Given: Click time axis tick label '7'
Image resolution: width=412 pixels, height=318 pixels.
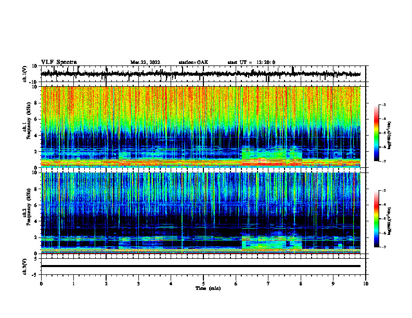Looking at the screenshot, I should point(268,284).
